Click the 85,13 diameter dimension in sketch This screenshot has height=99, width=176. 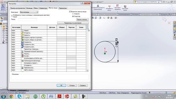(116, 43)
